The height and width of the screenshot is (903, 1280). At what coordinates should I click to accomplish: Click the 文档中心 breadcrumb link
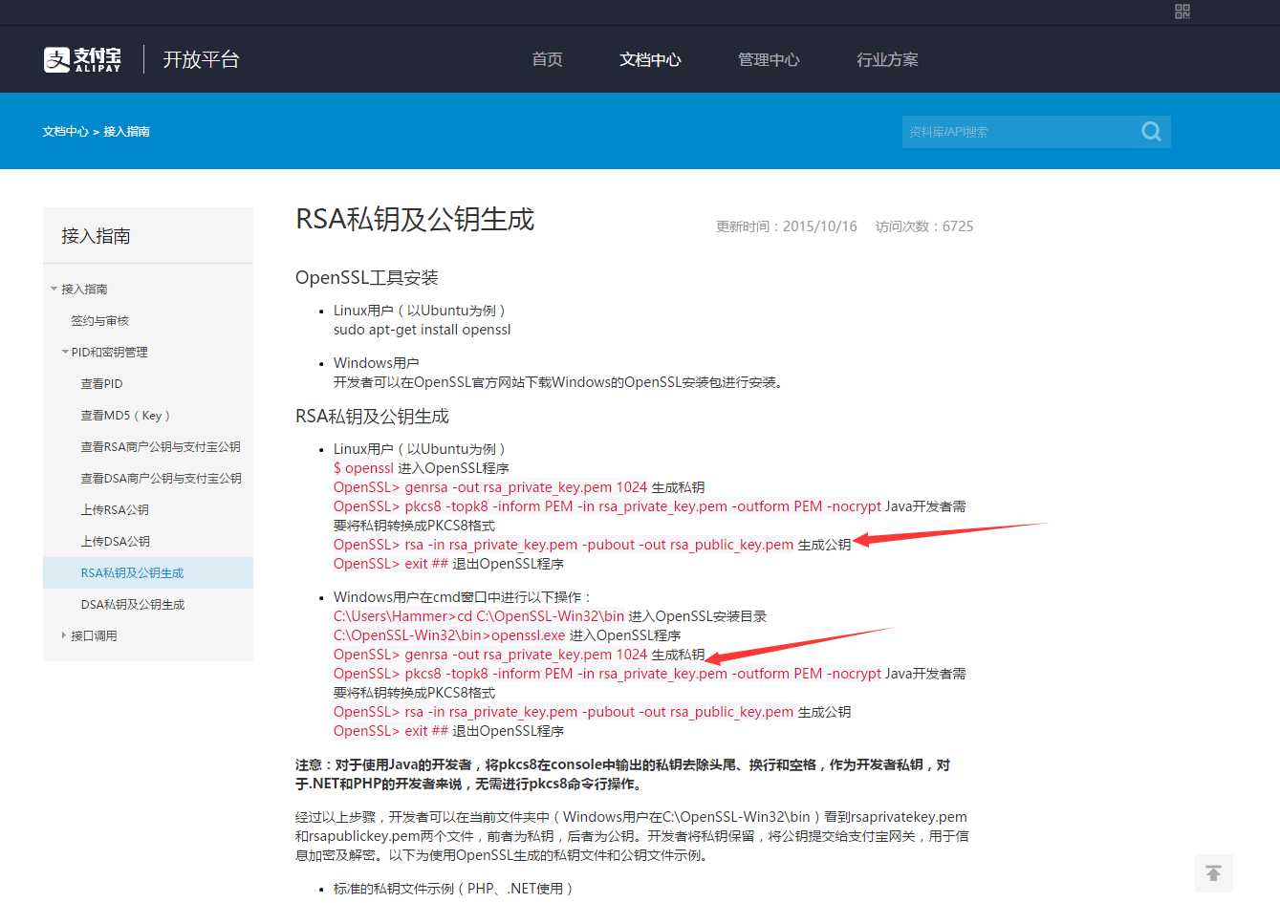pyautogui.click(x=65, y=132)
